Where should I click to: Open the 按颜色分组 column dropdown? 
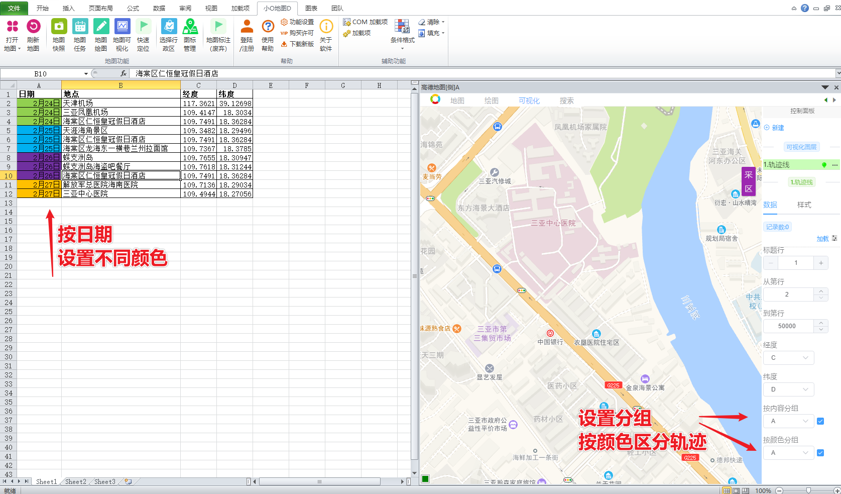(789, 453)
